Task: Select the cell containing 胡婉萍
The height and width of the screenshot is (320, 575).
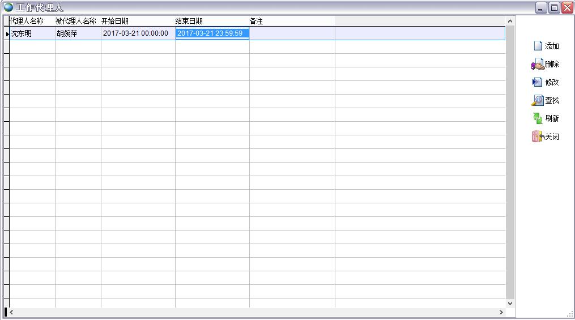Action: click(x=78, y=33)
